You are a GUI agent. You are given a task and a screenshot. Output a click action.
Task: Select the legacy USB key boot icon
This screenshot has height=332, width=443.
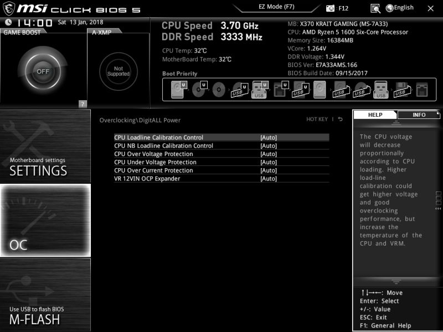pos(381,90)
